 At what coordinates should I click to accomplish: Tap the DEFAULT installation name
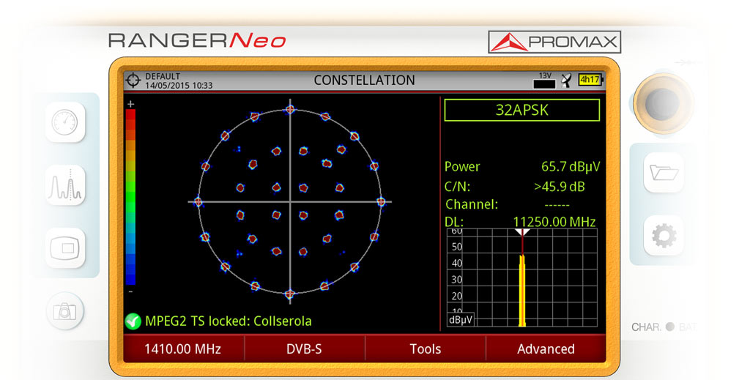point(163,76)
